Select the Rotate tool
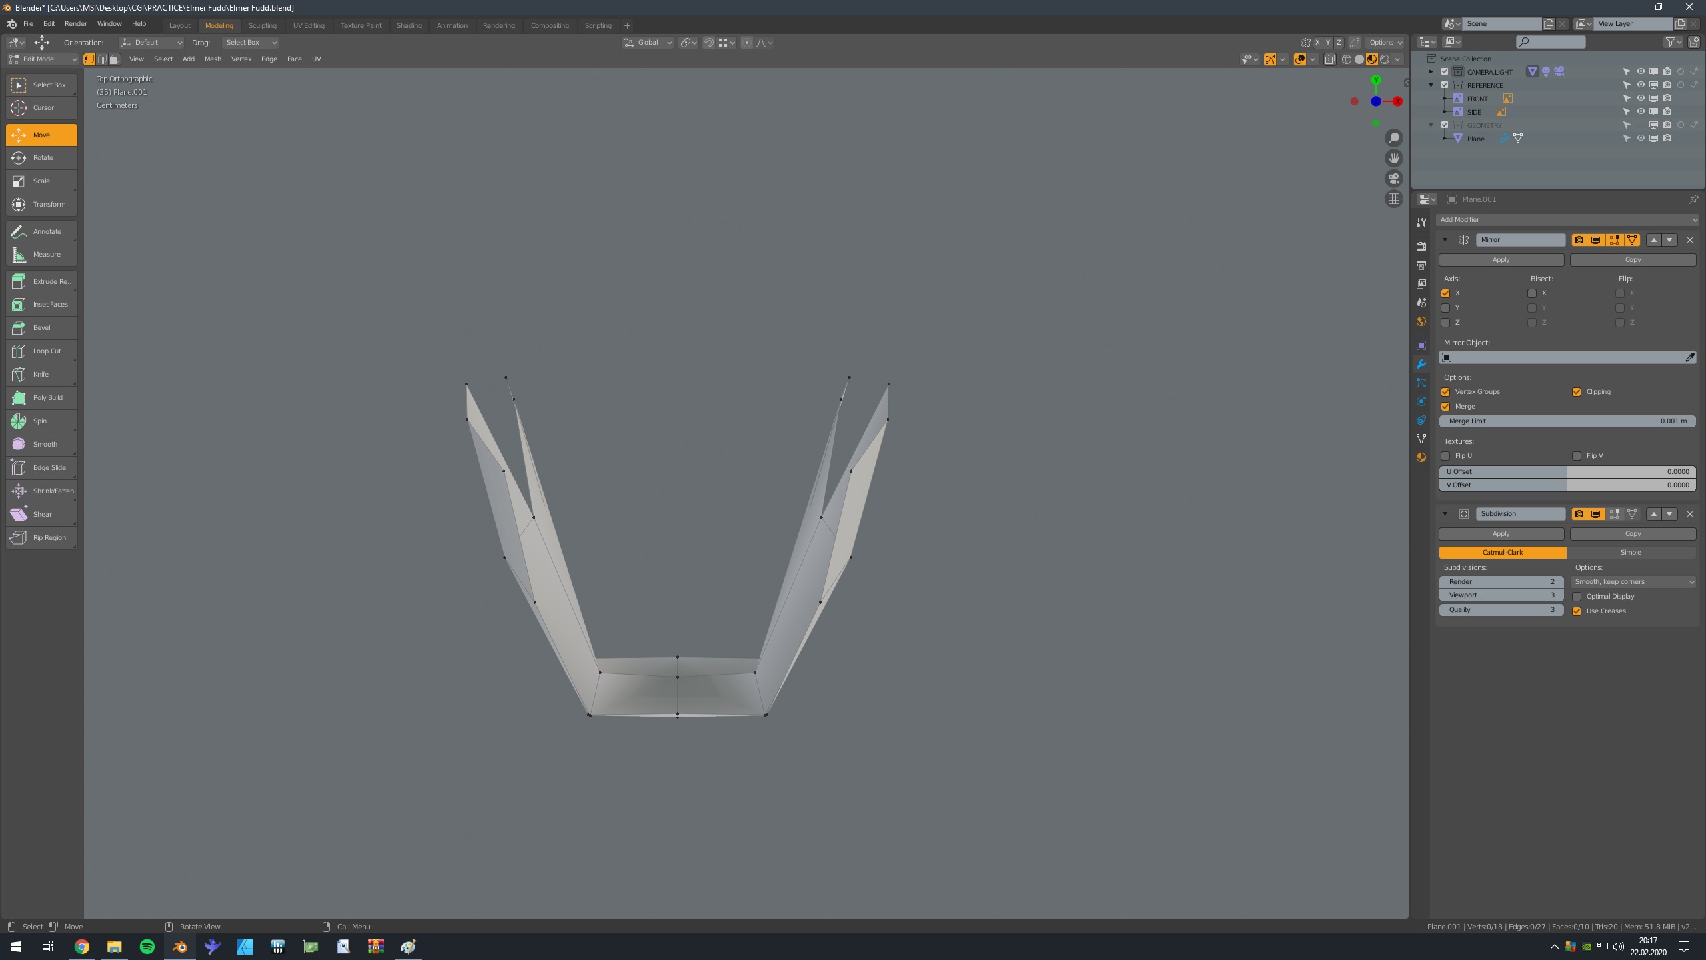Viewport: 1706px width, 960px height. pos(41,157)
